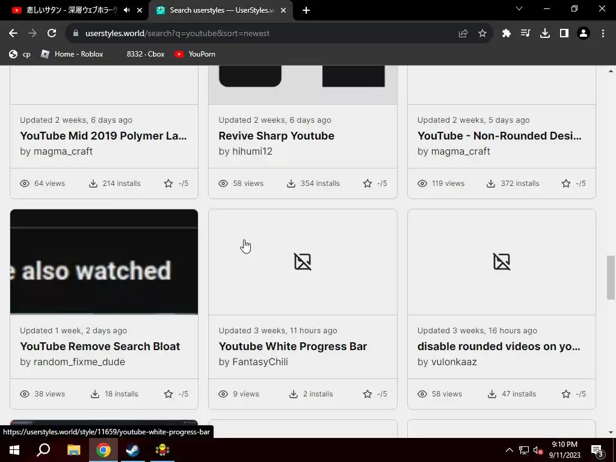
Task: Click the 'by hihumi12' author text
Action: click(245, 151)
